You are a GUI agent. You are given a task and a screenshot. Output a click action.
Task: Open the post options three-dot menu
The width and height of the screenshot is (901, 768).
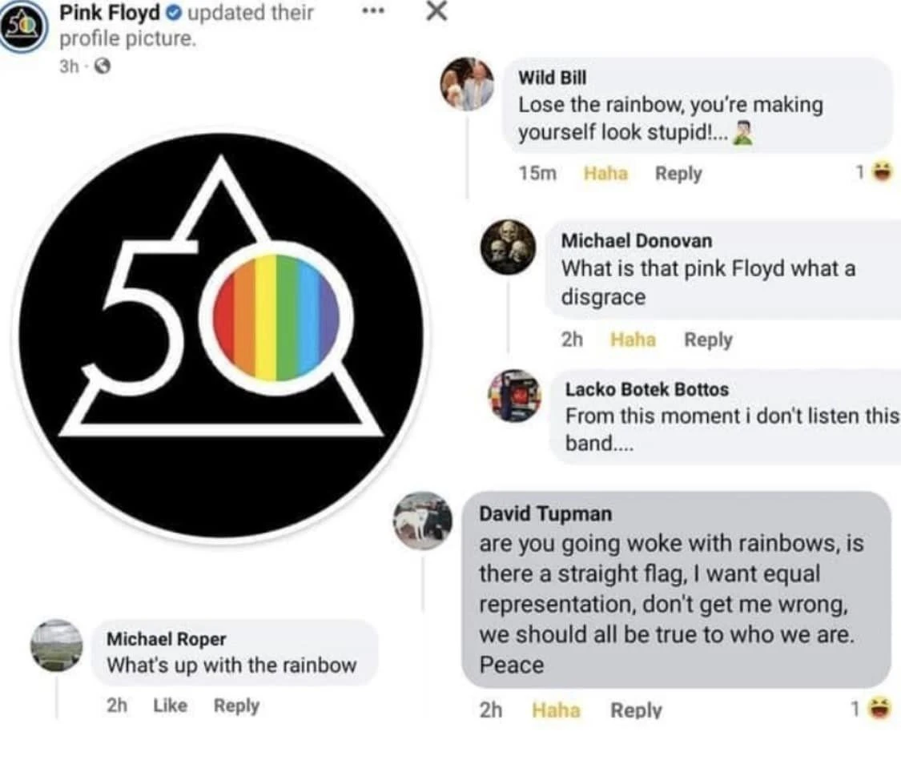(x=372, y=11)
